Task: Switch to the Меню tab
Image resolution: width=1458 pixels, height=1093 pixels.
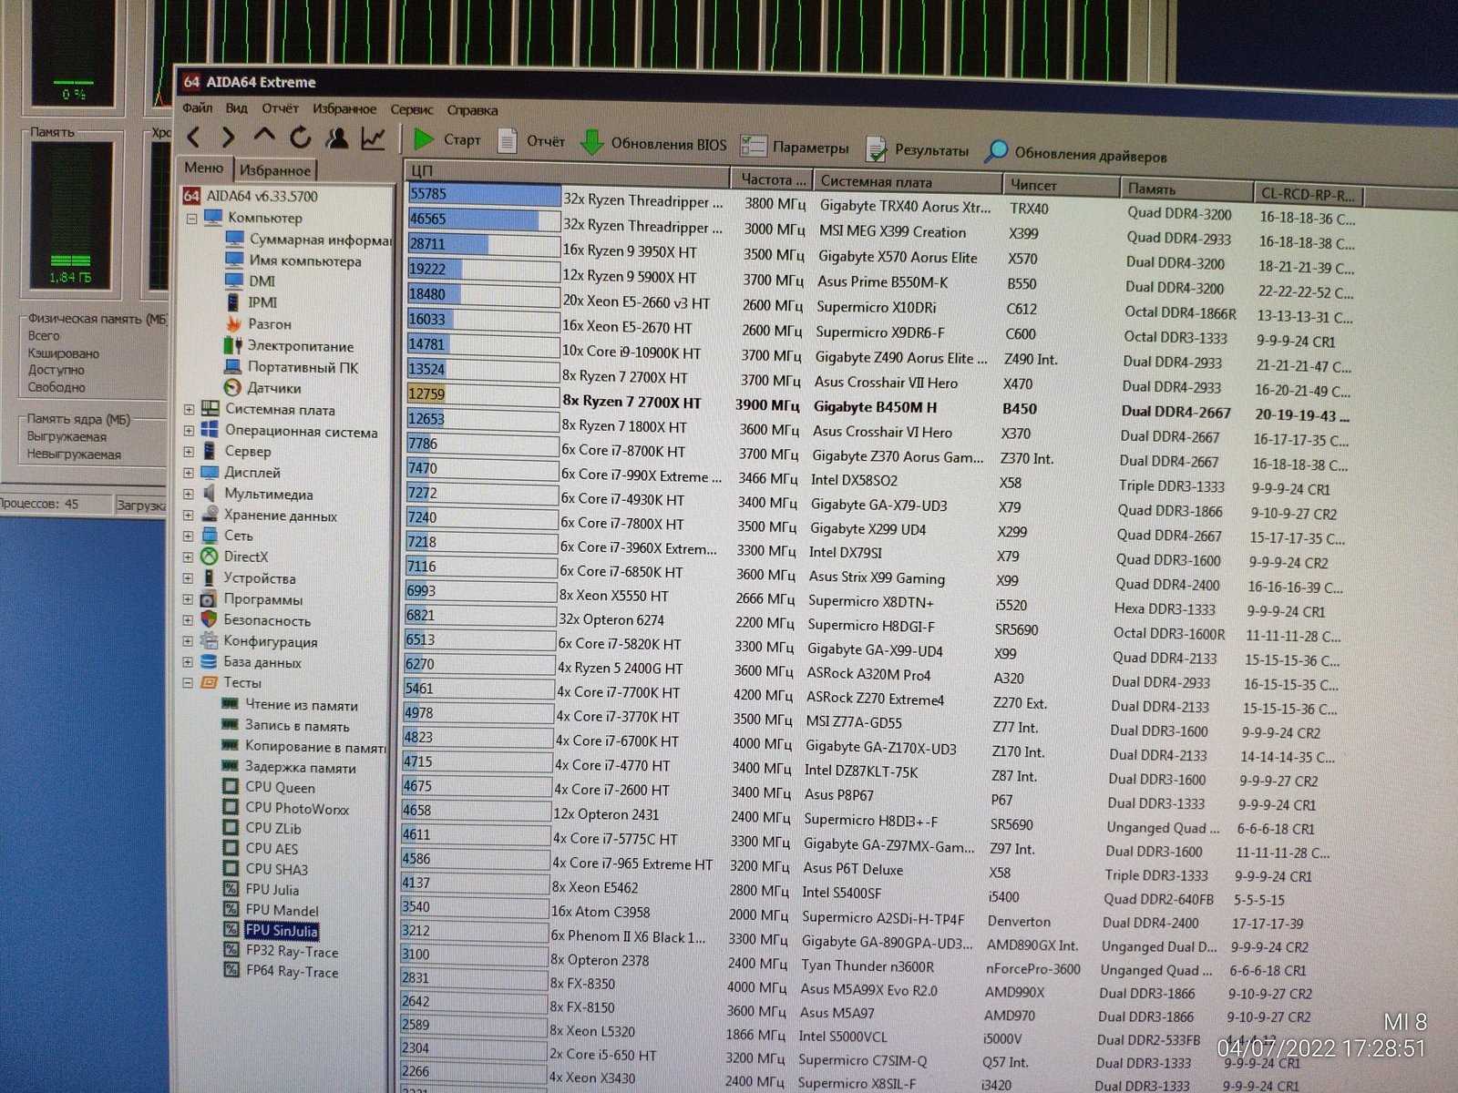Action: [203, 168]
